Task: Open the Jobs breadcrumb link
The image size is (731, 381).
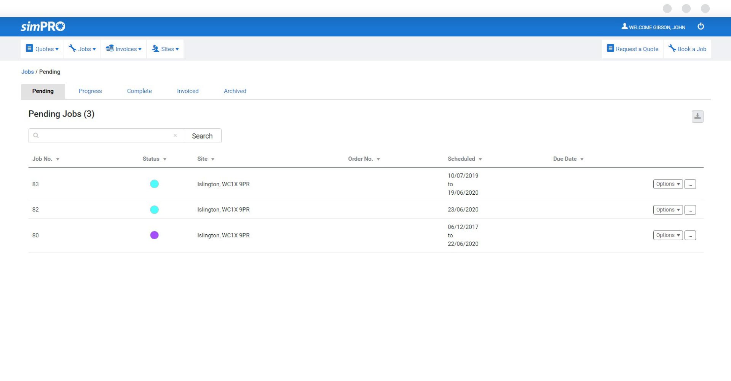Action: coord(27,72)
